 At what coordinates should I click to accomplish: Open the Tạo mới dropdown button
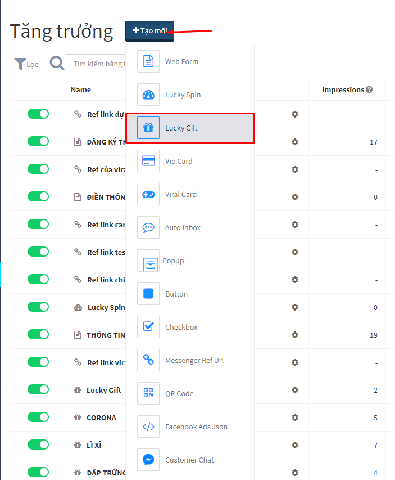click(149, 31)
